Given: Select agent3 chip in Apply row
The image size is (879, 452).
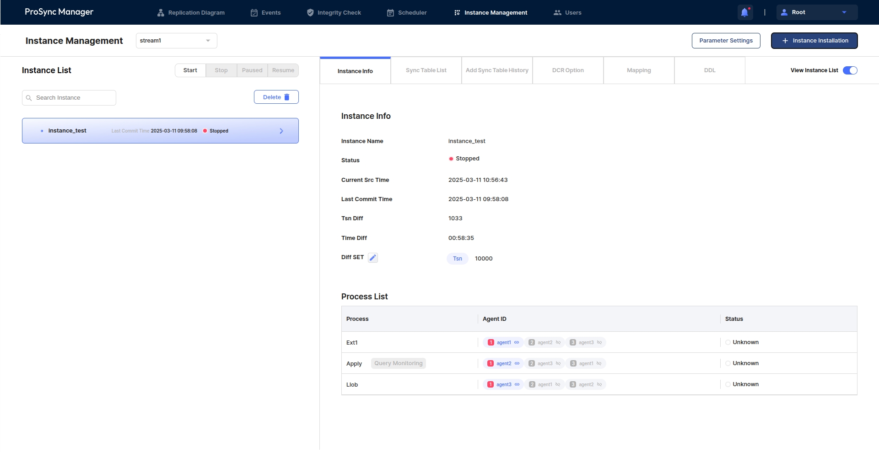Looking at the screenshot, I should (x=545, y=363).
